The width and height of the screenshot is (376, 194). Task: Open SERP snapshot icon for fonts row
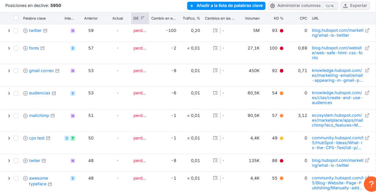click(216, 48)
